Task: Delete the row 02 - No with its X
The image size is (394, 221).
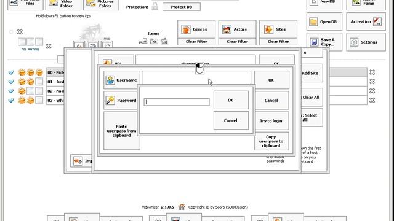Action: (x=372, y=91)
